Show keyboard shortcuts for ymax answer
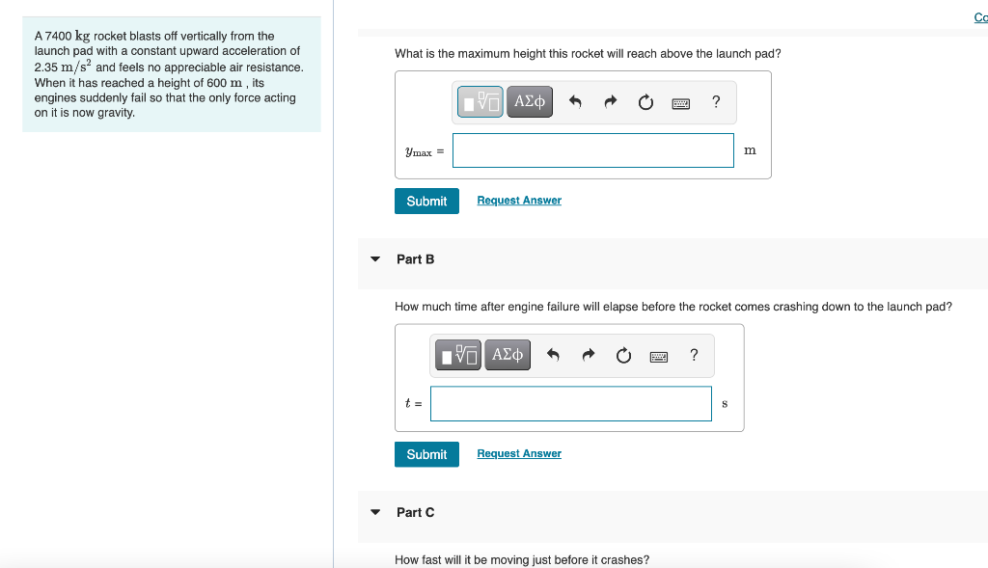 pyautogui.click(x=680, y=103)
